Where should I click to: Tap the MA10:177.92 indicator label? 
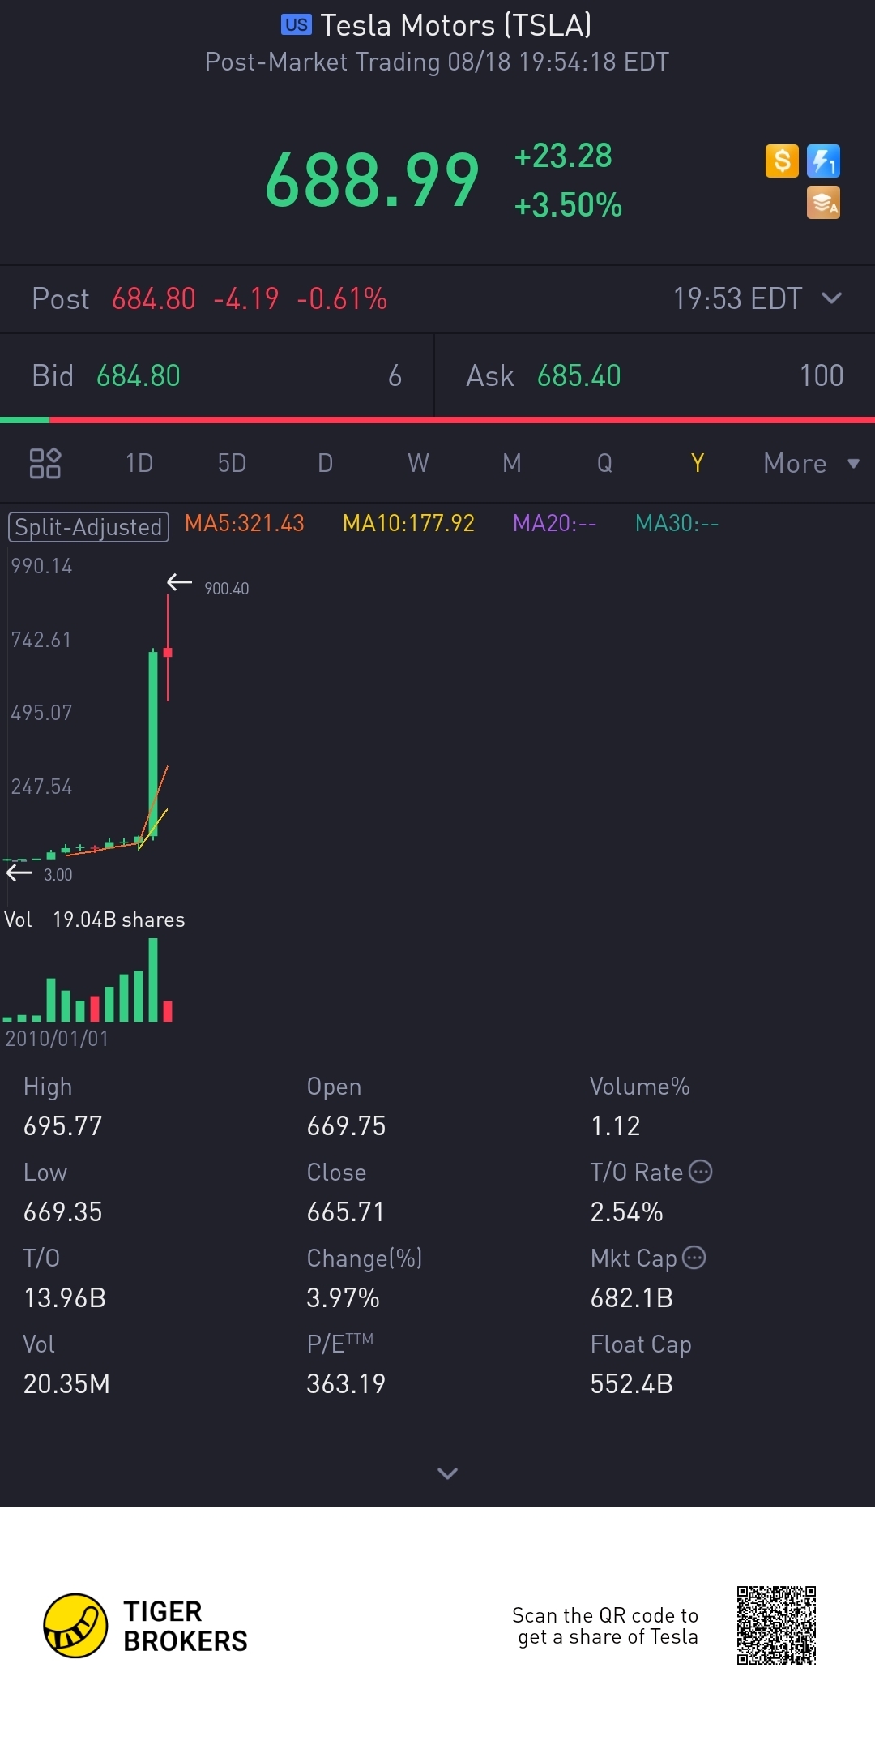[x=408, y=524]
